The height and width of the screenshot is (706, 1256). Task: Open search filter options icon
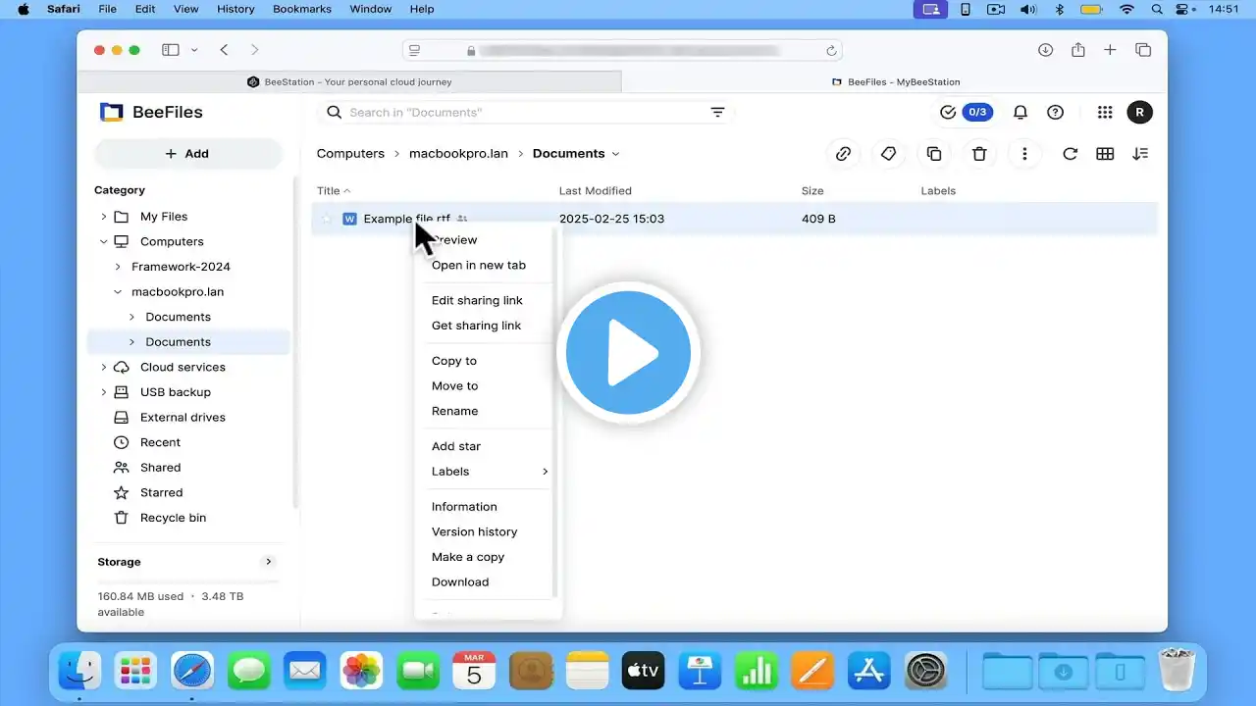pyautogui.click(x=717, y=113)
